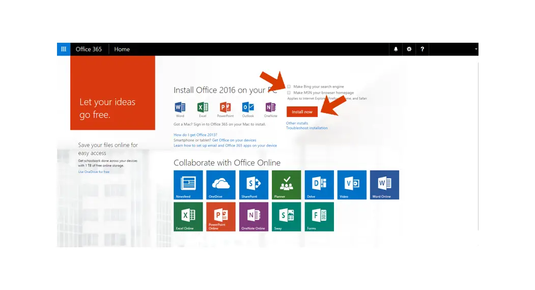This screenshot has width=535, height=290.
Task: Click the OneNote desktop app icon
Action: (271, 107)
